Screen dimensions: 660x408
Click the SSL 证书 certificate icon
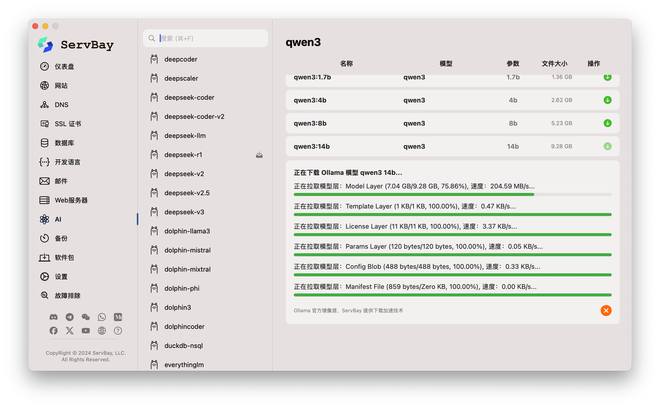[x=44, y=124]
